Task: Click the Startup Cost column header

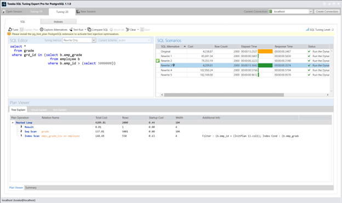Action: click(161, 117)
